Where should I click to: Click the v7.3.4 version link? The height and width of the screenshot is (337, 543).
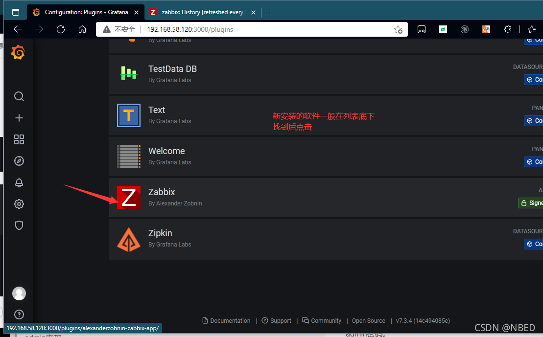[x=423, y=321]
